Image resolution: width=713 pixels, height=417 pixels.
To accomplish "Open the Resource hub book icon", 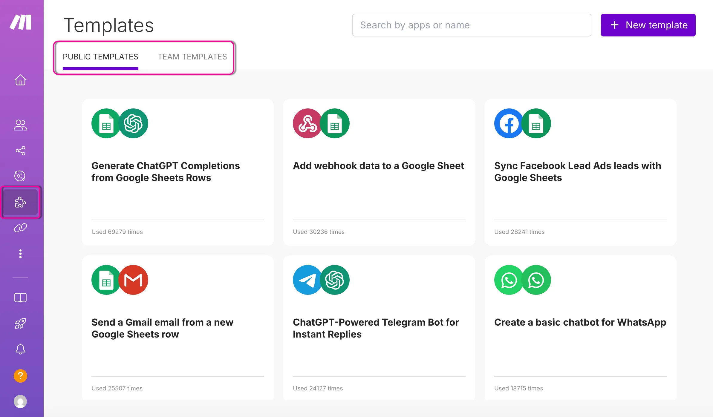I will click(20, 298).
